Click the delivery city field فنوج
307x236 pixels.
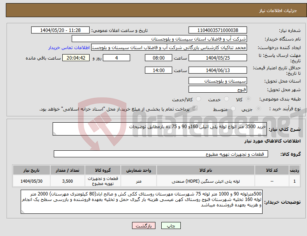(x=217, y=89)
